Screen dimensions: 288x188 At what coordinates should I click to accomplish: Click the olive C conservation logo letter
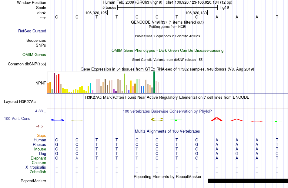(x=157, y=120)
